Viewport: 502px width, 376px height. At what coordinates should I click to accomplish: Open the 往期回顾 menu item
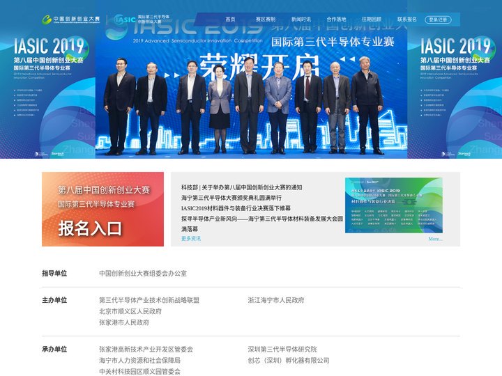[372, 19]
